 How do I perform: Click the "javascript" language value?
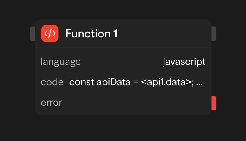[184, 62]
